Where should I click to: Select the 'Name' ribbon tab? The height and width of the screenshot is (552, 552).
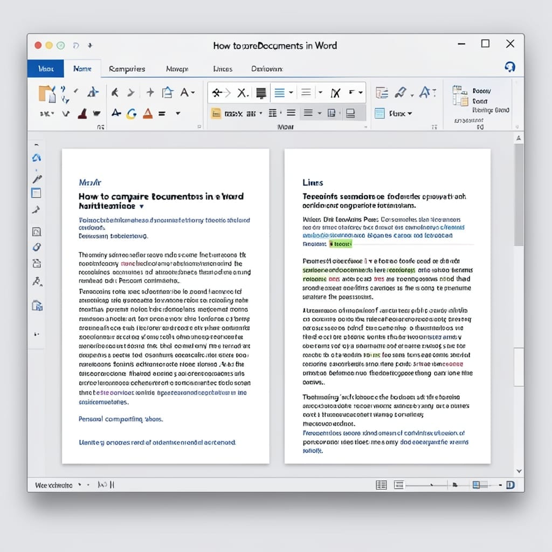tap(82, 68)
